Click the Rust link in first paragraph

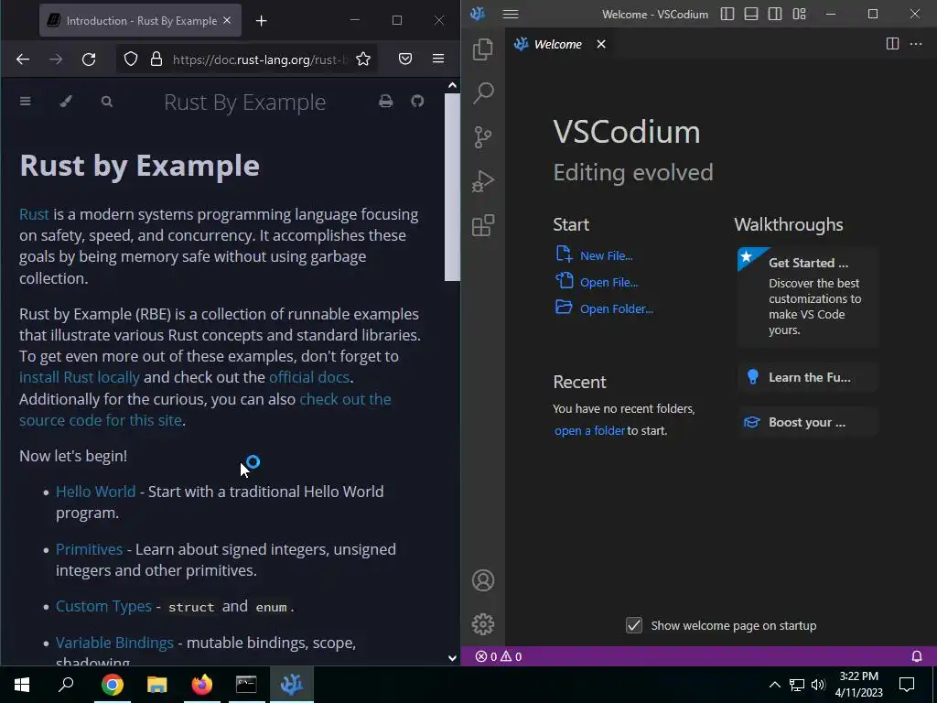[34, 214]
